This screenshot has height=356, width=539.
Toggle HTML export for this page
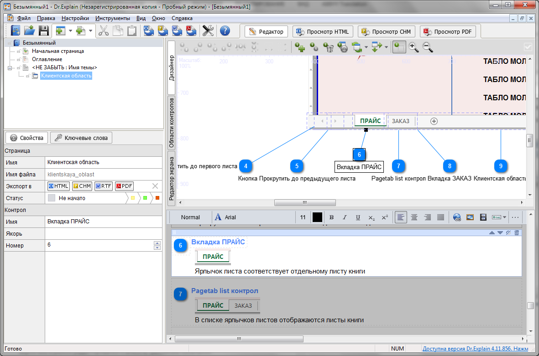(58, 186)
